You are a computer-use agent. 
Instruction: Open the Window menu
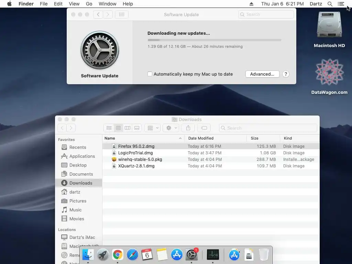tap(108, 4)
